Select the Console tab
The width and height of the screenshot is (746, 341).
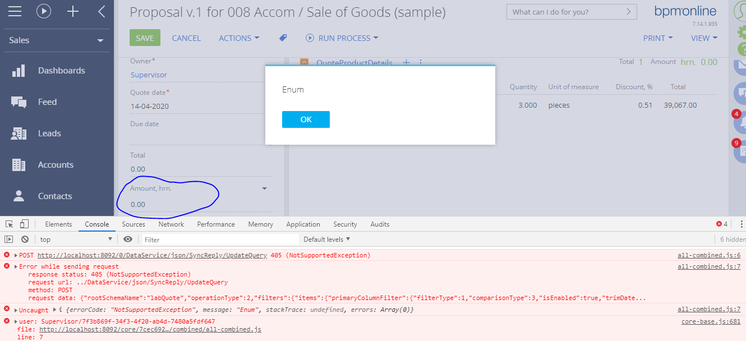[97, 224]
